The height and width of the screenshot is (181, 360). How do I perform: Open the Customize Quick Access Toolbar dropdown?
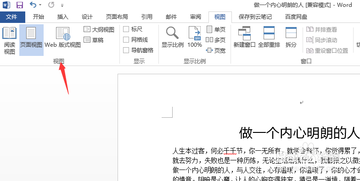coord(62,5)
